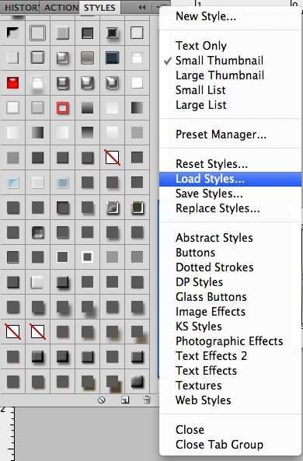Click the Delete Style trash icon
The width and height of the screenshot is (303, 461).
tap(147, 400)
